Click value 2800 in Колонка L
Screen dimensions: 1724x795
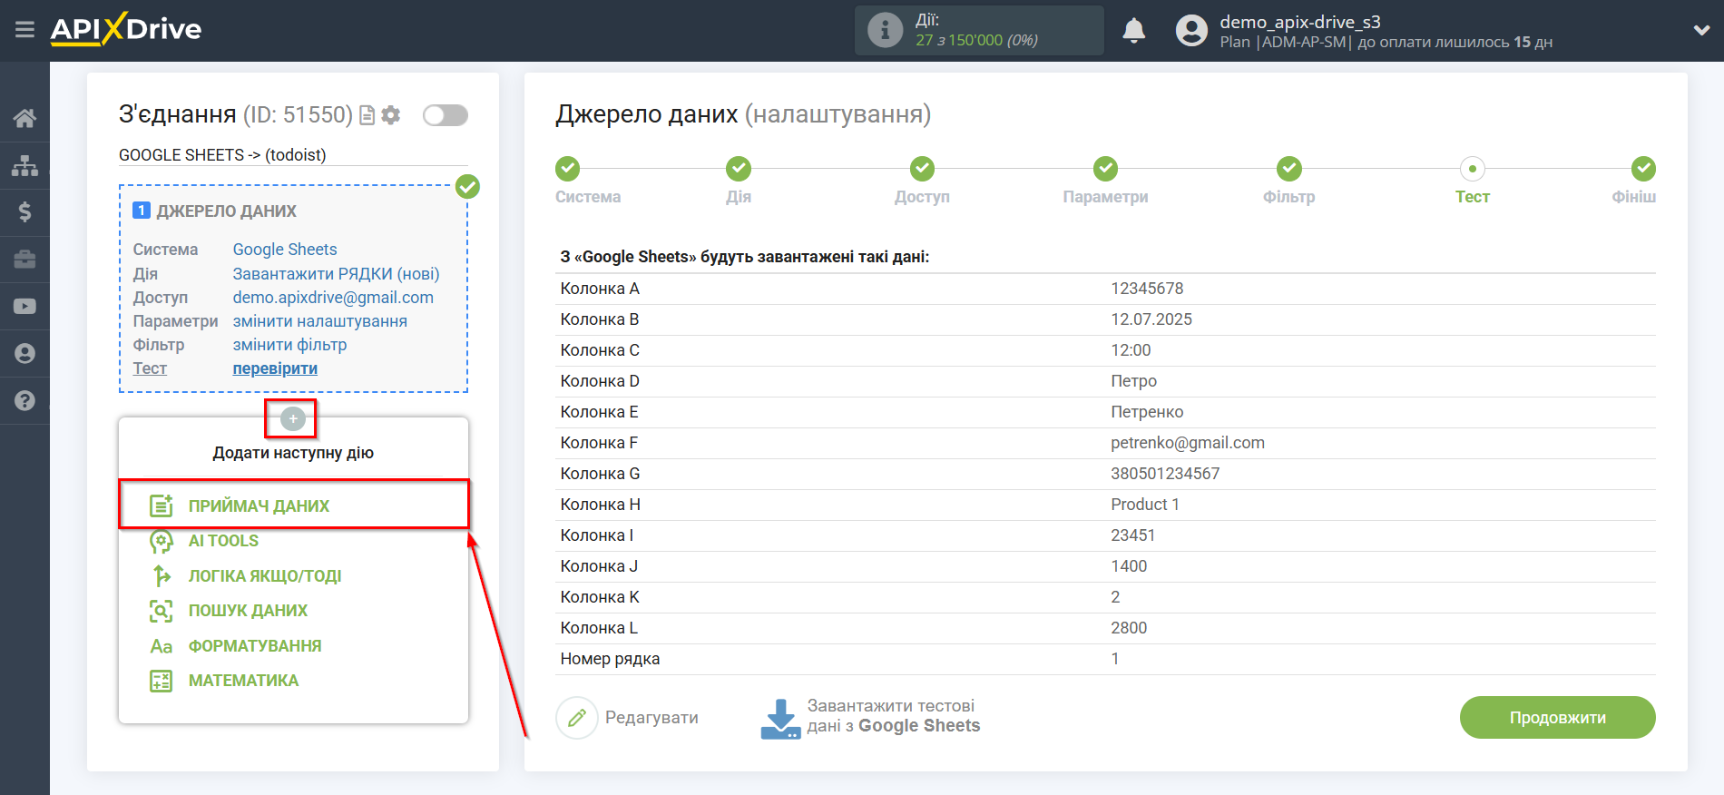(x=1129, y=628)
